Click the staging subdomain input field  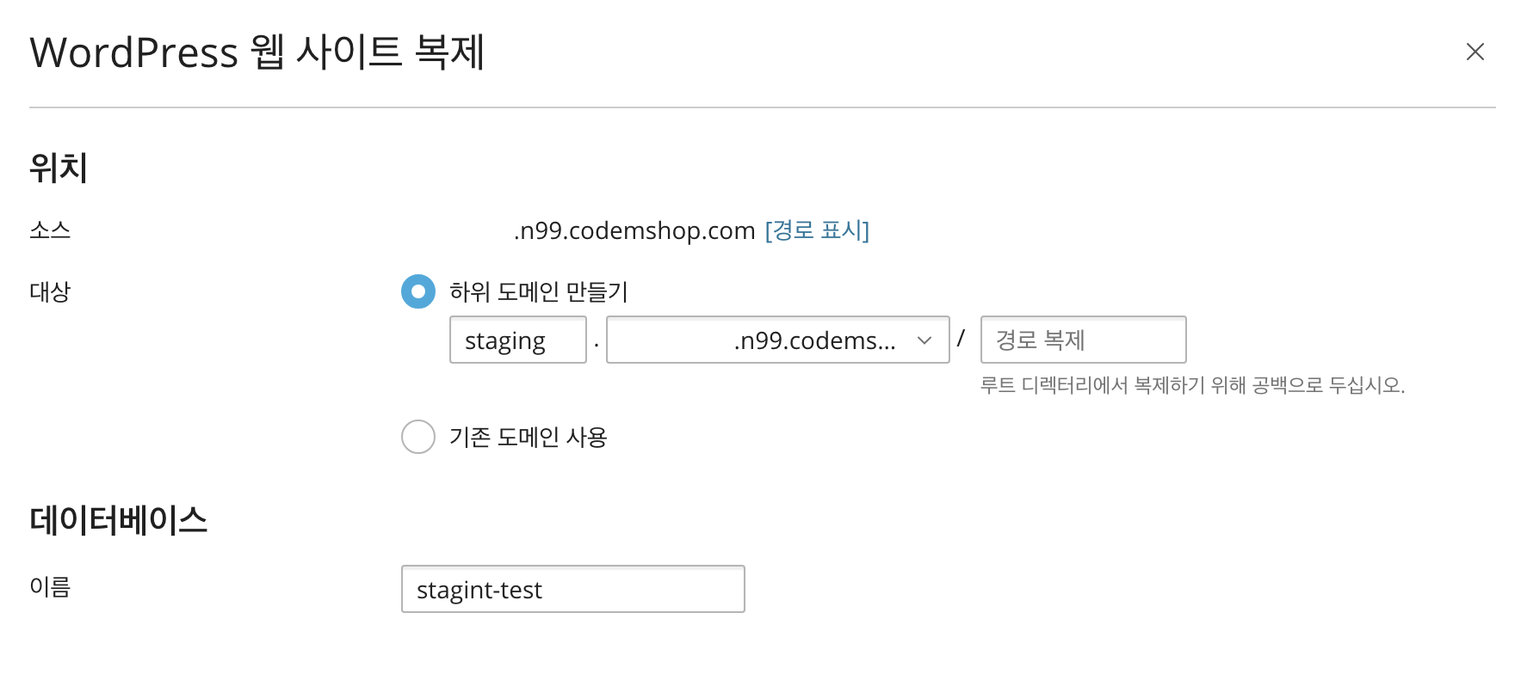[517, 340]
